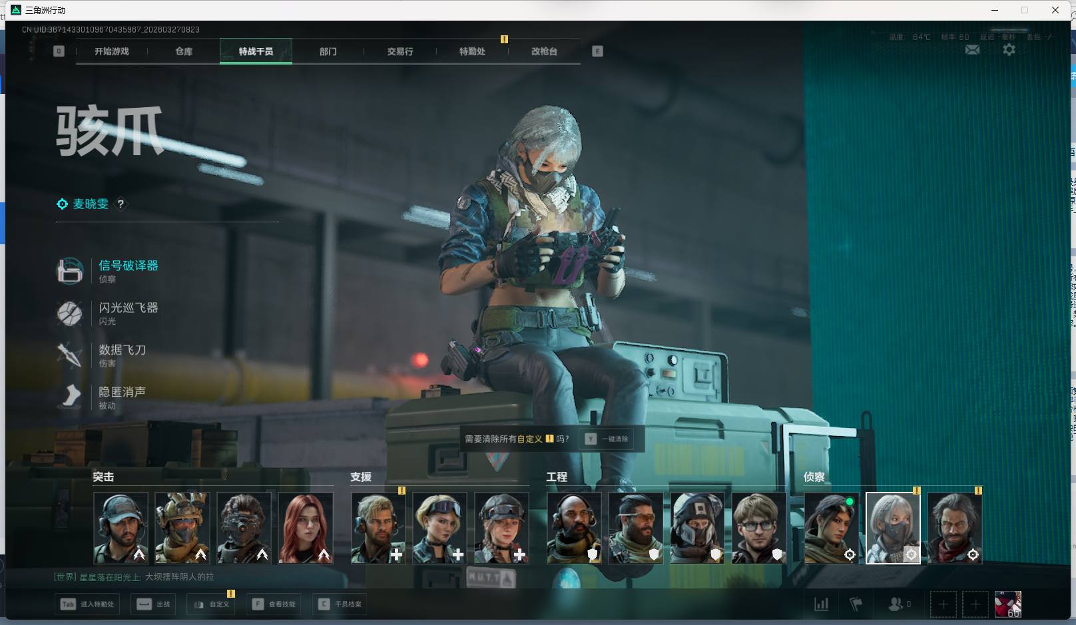1076x625 pixels.
Task: Open the bar chart statistics icon
Action: coord(822,604)
